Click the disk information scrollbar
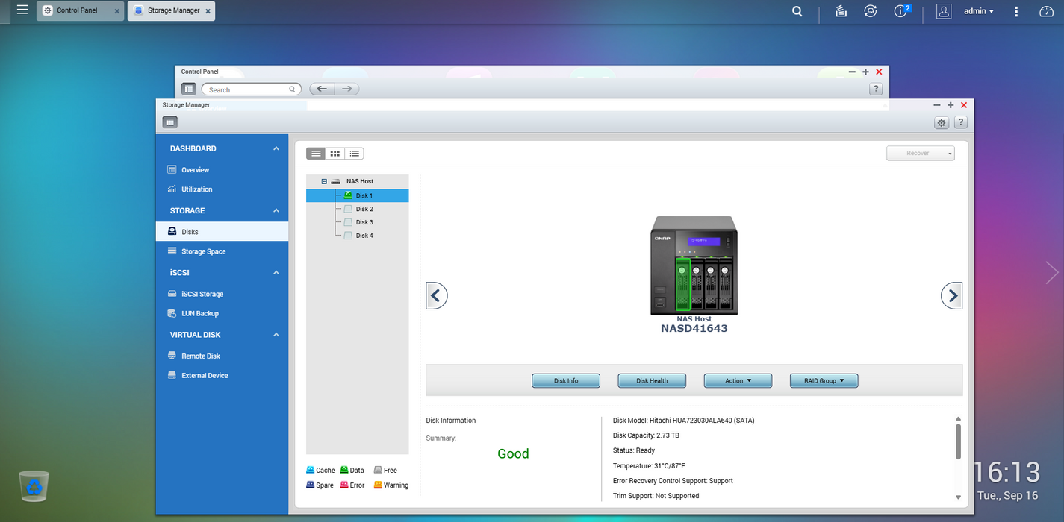Image resolution: width=1064 pixels, height=522 pixels. [x=958, y=441]
